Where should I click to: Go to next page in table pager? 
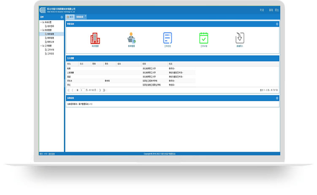coord(100,90)
